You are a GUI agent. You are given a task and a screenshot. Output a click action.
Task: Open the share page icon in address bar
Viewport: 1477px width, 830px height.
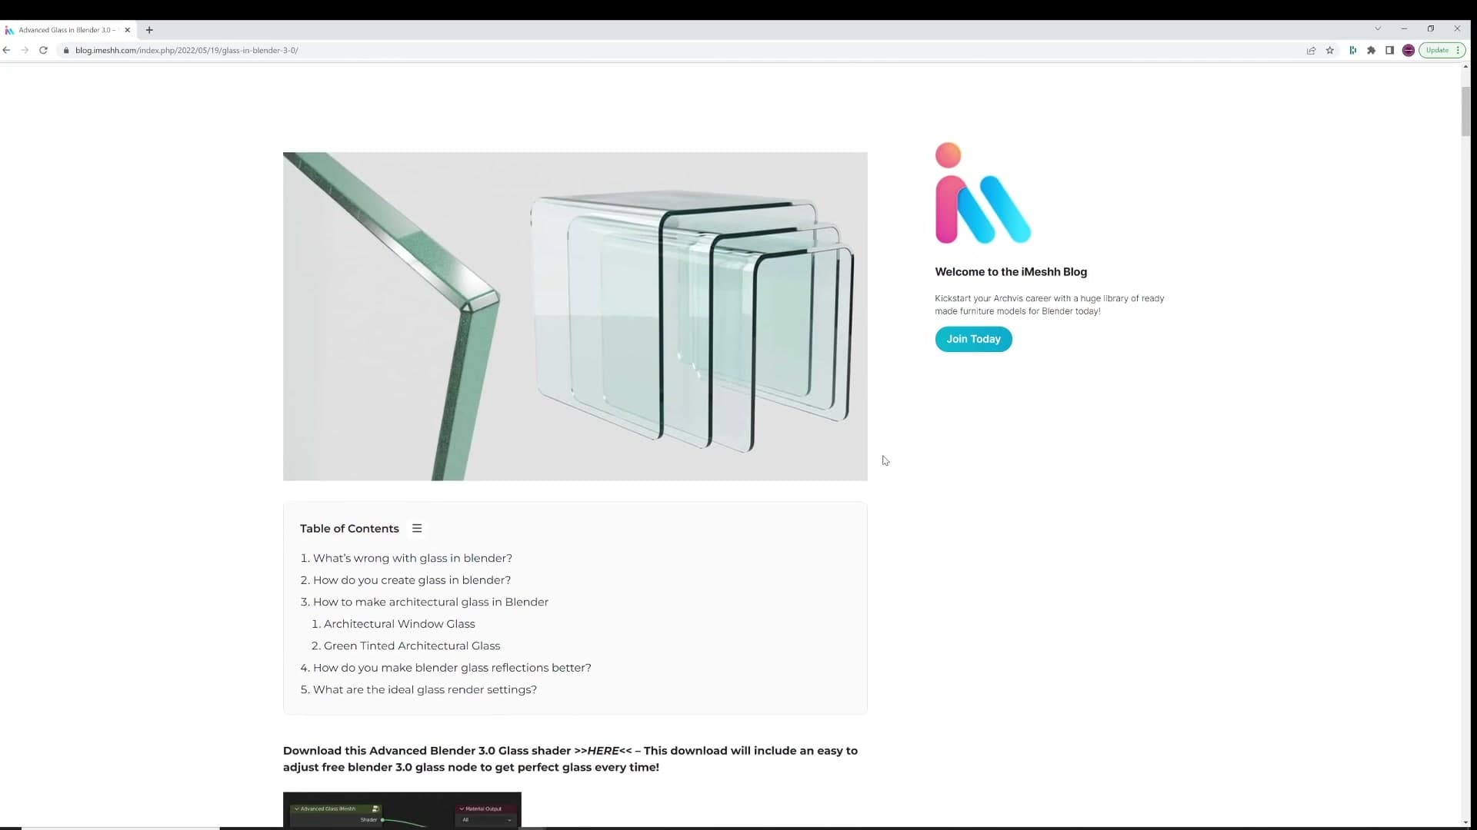point(1311,50)
